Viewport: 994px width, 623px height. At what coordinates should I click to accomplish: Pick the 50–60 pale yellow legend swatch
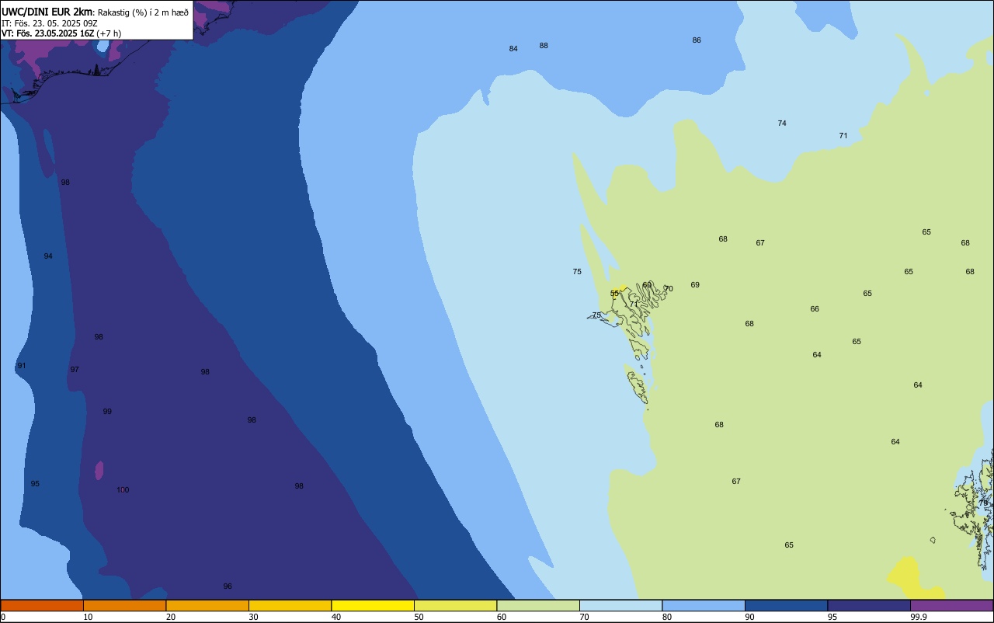[455, 605]
